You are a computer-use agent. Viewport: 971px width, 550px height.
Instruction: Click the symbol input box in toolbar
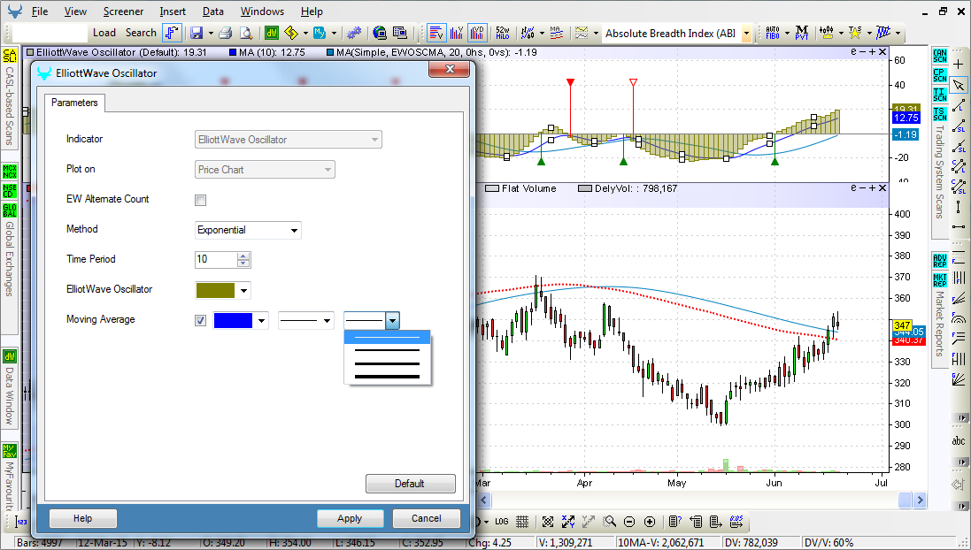(50, 33)
